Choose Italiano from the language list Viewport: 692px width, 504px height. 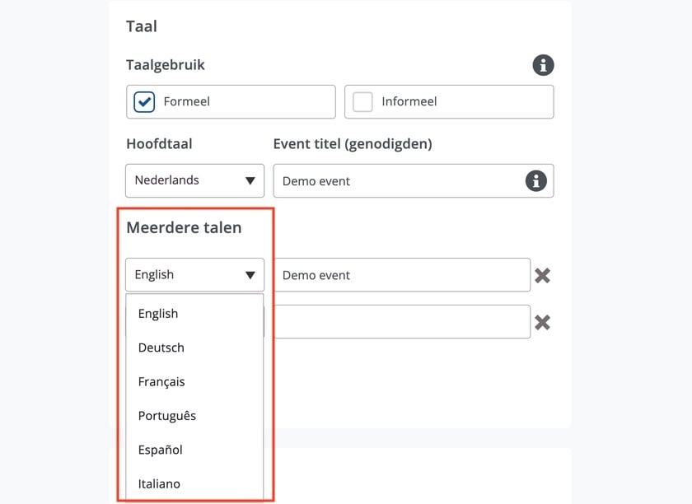(159, 483)
